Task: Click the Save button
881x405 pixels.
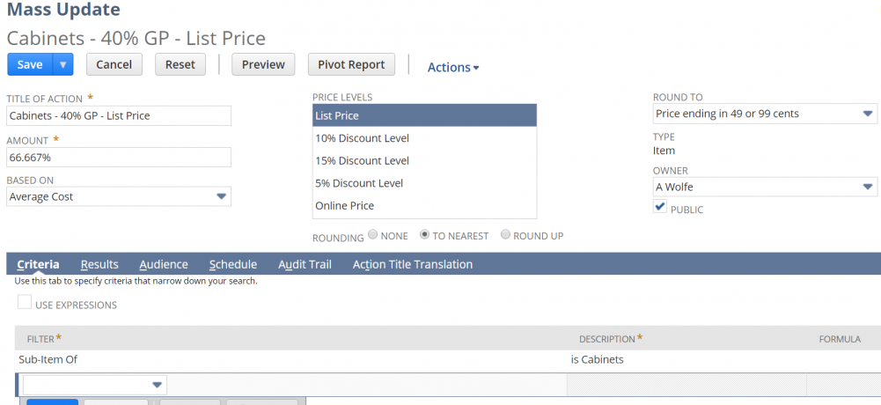Action: click(x=30, y=64)
